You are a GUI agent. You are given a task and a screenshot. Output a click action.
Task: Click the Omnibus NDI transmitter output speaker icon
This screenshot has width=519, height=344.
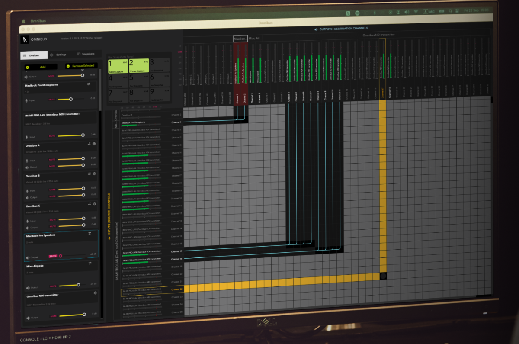click(x=28, y=318)
